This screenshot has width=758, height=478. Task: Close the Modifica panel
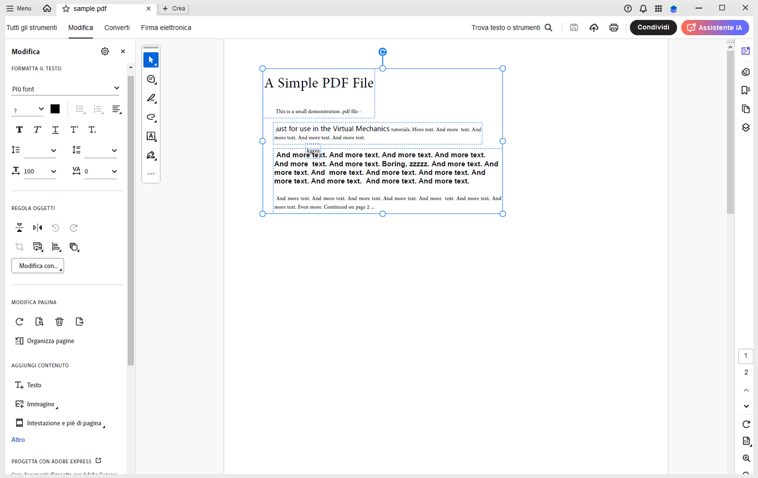[x=123, y=51]
